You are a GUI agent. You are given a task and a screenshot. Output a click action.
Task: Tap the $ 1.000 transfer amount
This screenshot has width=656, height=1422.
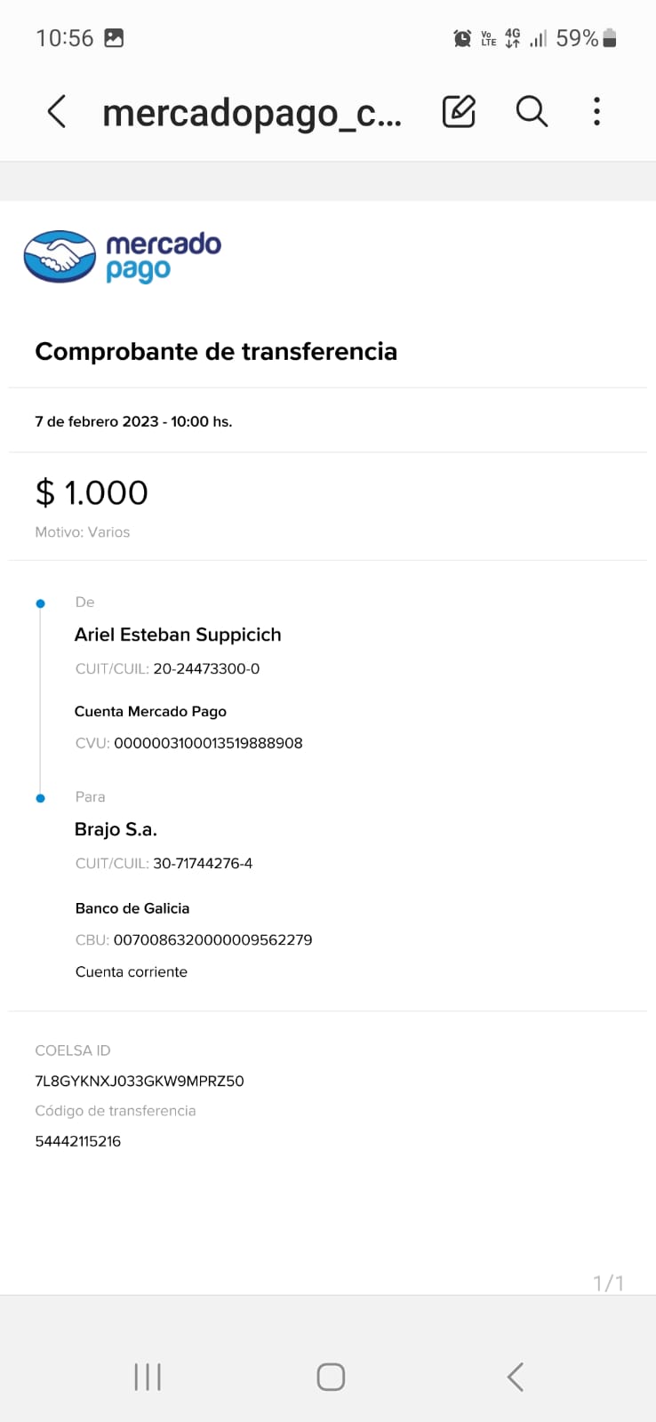(x=92, y=492)
